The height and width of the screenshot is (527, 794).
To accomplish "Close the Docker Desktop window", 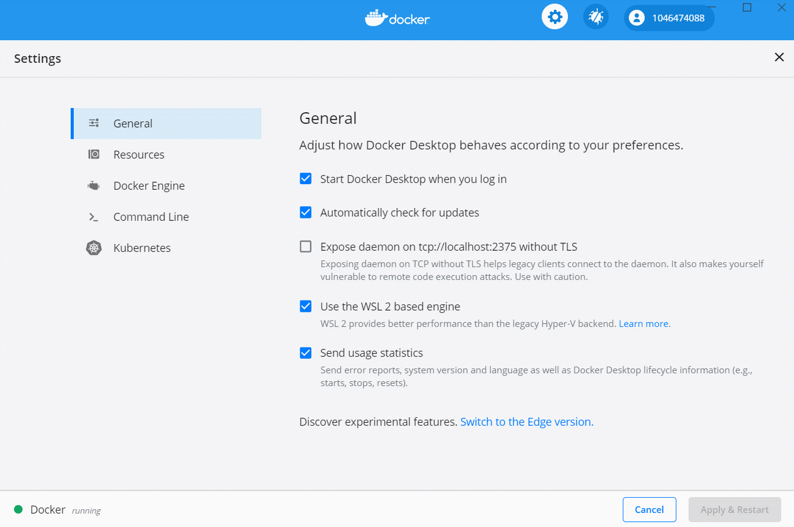I will [x=781, y=7].
